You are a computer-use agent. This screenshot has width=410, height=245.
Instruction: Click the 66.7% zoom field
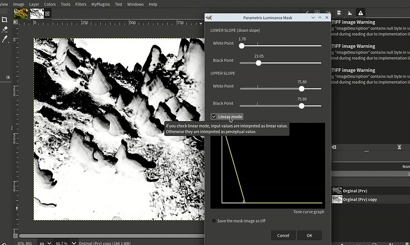pos(62,243)
